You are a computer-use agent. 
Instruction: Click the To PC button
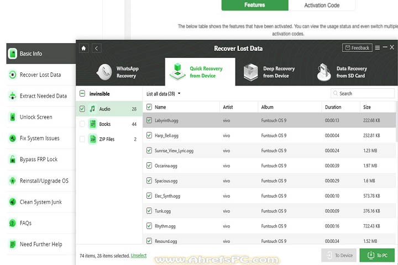pyautogui.click(x=377, y=255)
